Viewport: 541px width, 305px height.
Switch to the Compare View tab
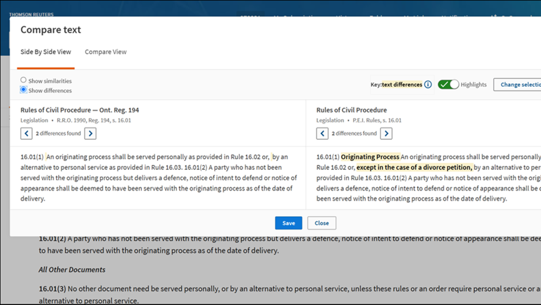[x=106, y=52]
